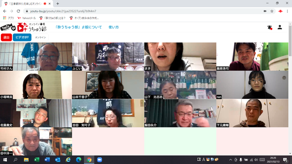Select the 竹村さん video tile
Screen dimensions: 292x164
coord(36,56)
